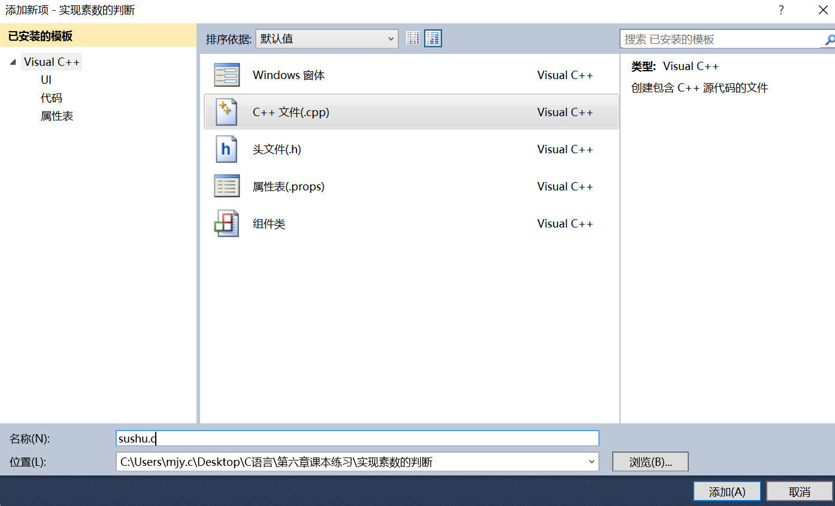Click the 排序依据 label

pos(228,39)
